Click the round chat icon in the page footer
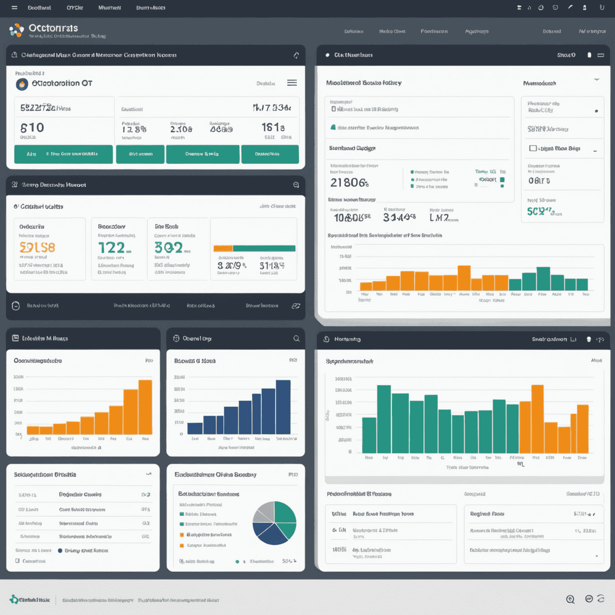The height and width of the screenshot is (615, 615). (x=589, y=599)
